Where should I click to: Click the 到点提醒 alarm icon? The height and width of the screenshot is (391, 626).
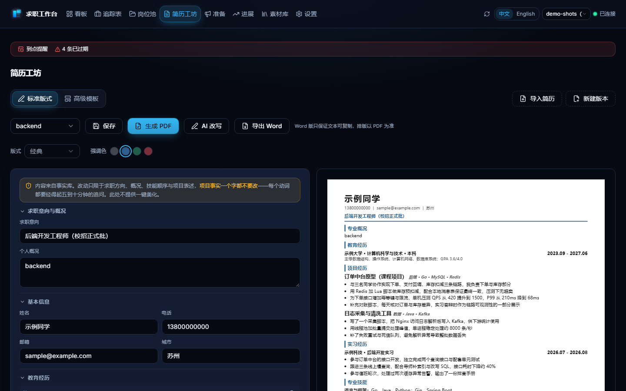tap(21, 49)
